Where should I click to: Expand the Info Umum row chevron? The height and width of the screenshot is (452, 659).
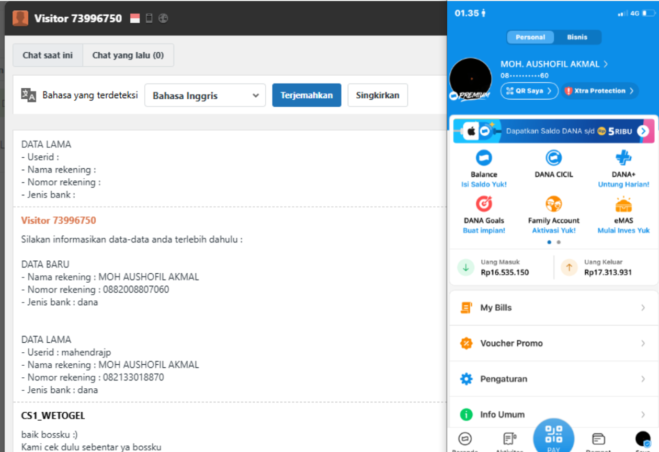(643, 414)
